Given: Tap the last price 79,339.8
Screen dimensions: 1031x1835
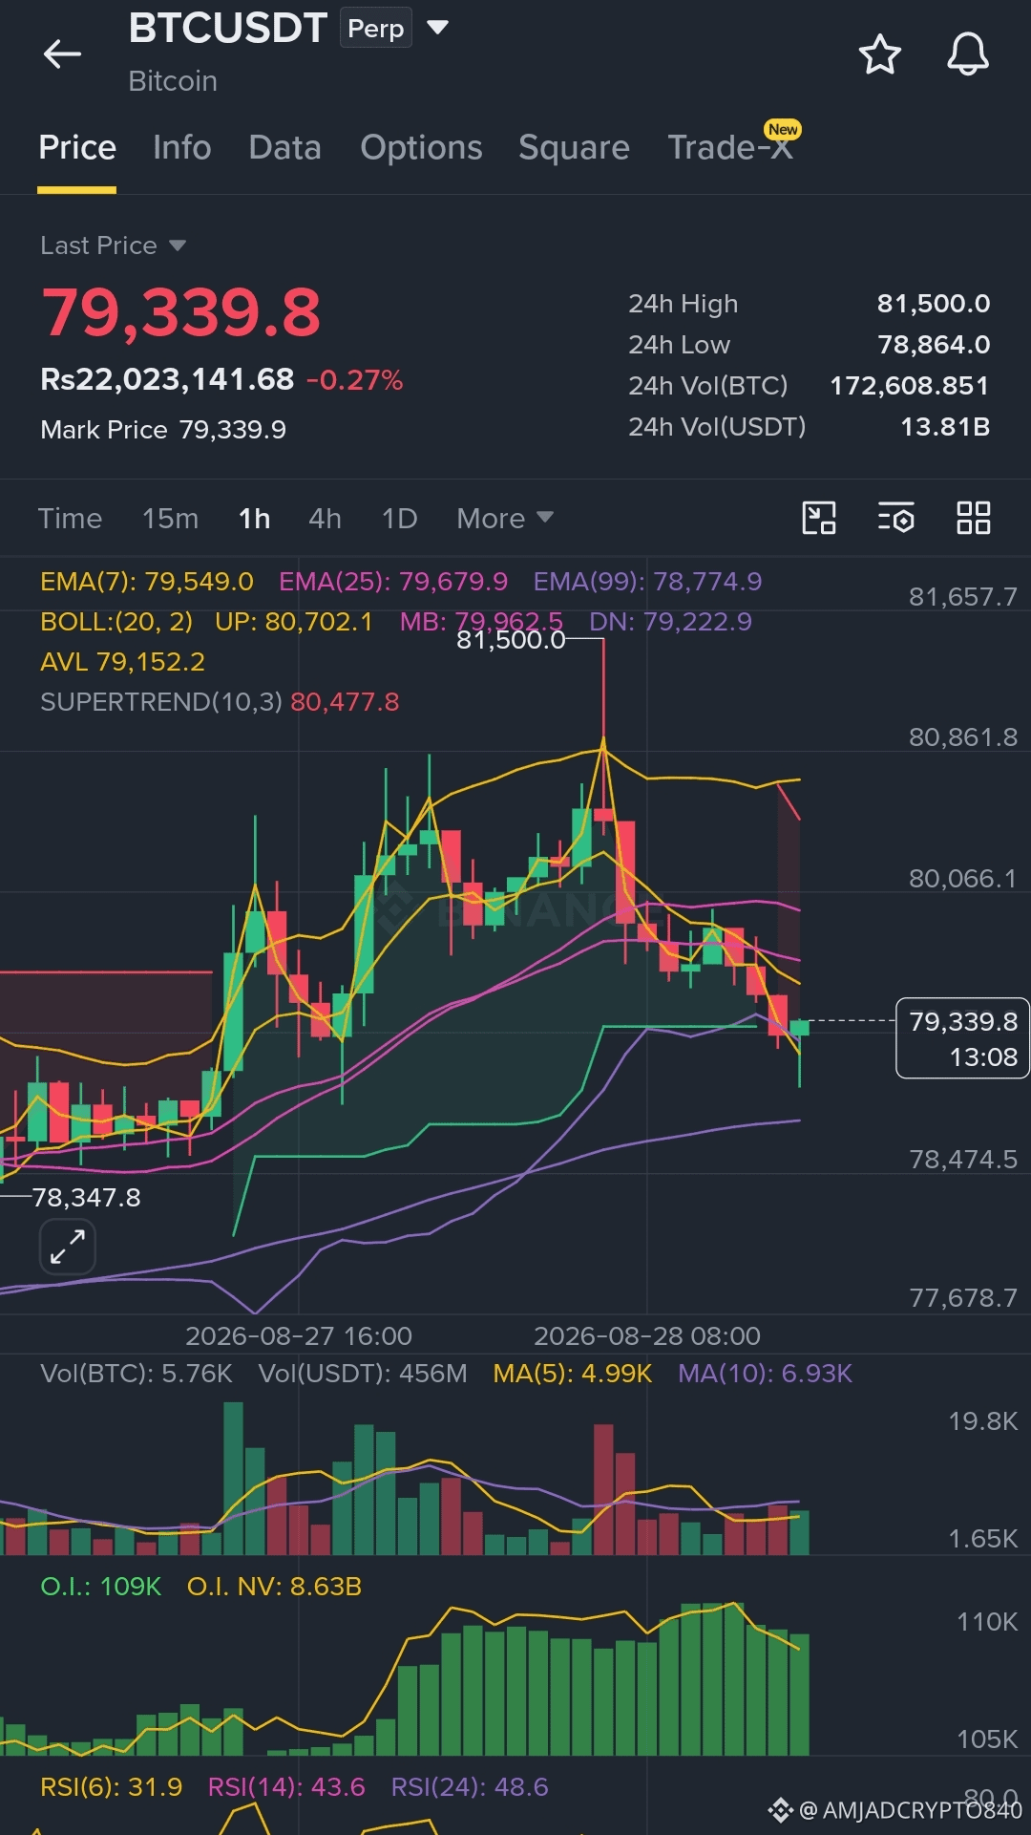Looking at the screenshot, I should [181, 312].
